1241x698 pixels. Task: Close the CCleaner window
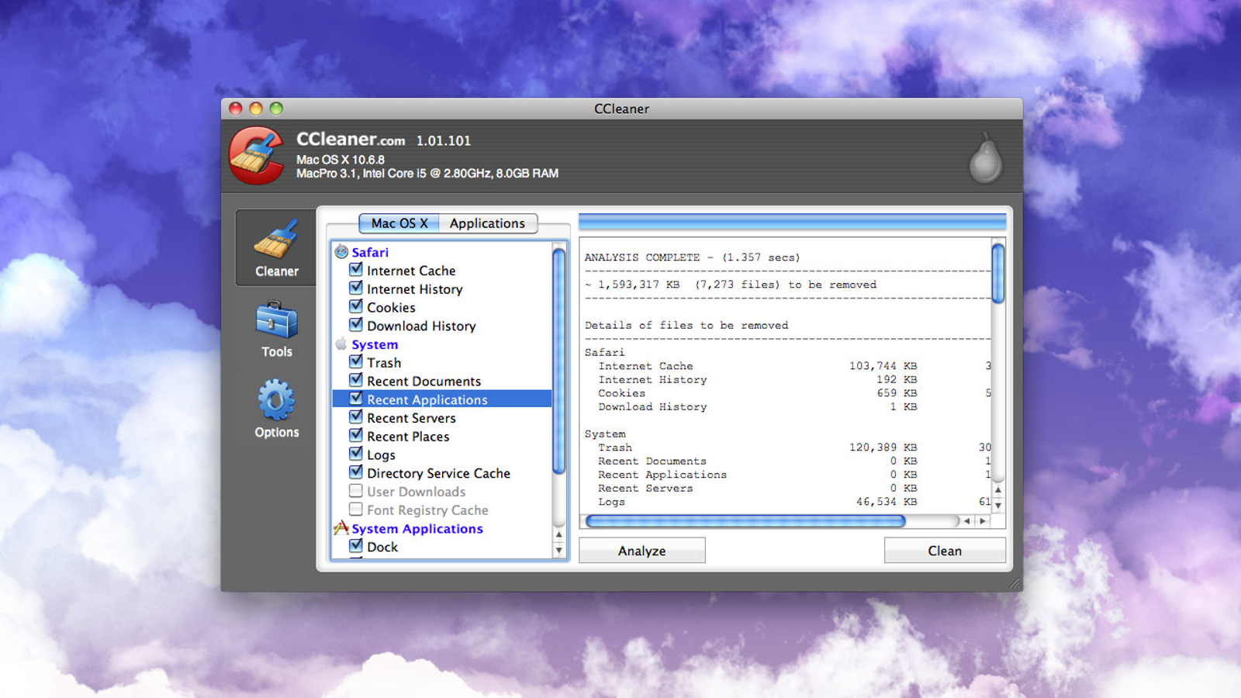pos(236,109)
